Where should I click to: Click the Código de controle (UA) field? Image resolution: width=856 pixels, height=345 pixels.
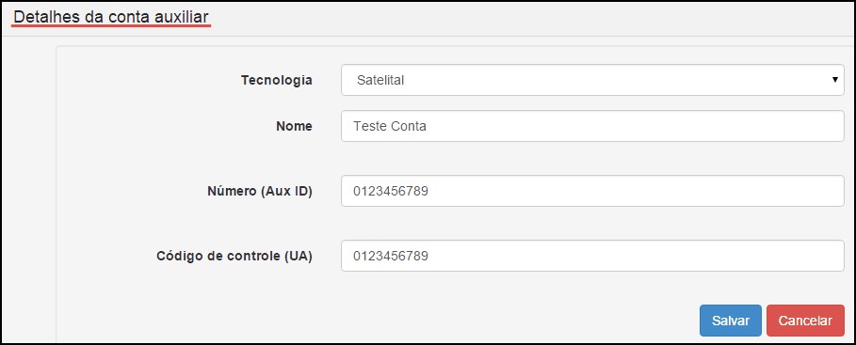[x=592, y=256]
